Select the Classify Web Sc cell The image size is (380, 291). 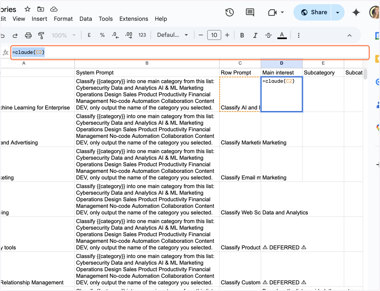[x=240, y=199]
